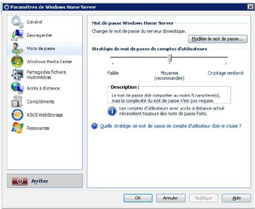Click the Windows Media Center green orb icon
This screenshot has width=255, height=209.
pyautogui.click(x=17, y=62)
